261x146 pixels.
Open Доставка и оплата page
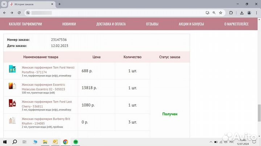pyautogui.click(x=111, y=24)
